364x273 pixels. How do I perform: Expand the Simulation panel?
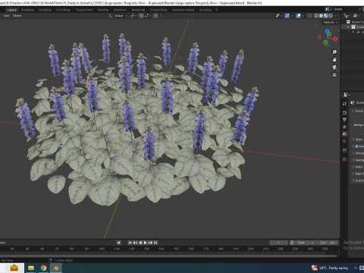click(x=353, y=153)
